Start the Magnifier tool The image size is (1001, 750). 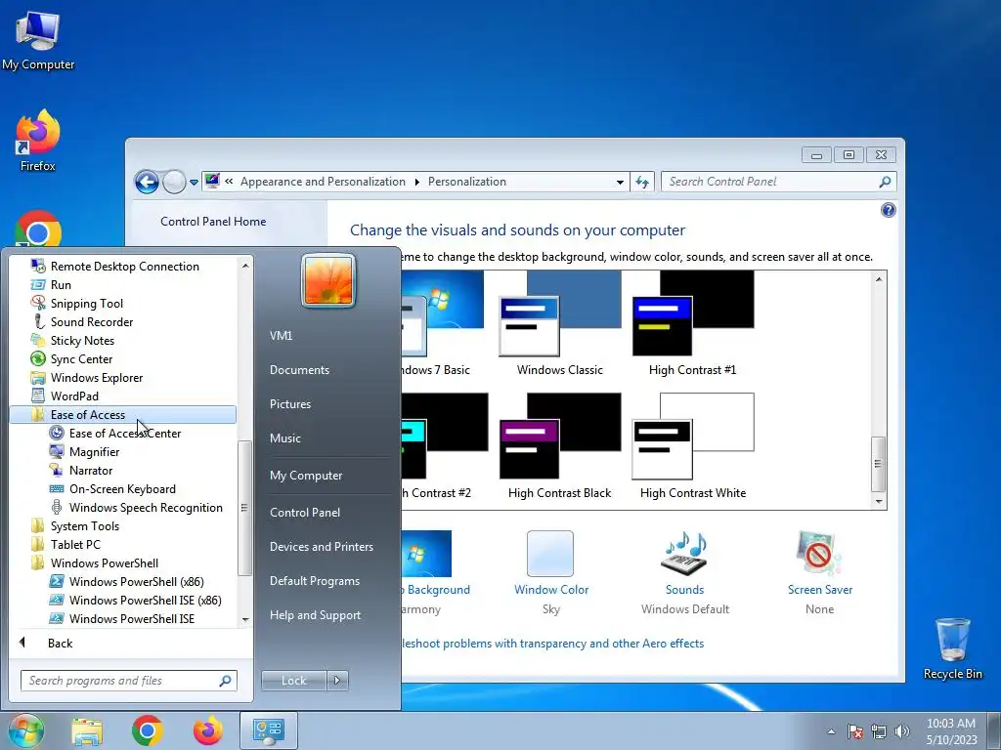(84, 451)
